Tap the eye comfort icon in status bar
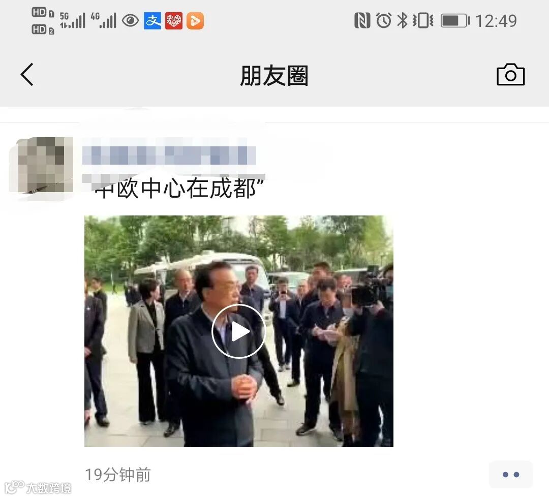This screenshot has width=549, height=498. click(131, 21)
